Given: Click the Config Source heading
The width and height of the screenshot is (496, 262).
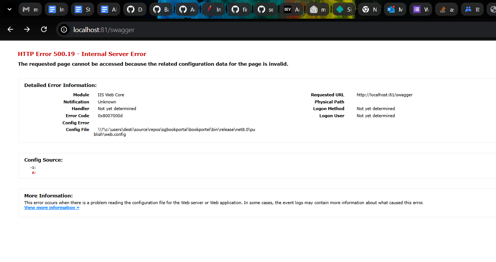Looking at the screenshot, I should point(43,160).
